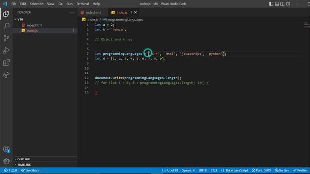This screenshot has height=174, width=310.
Task: Click UTF-8 encoding selector
Action: (202, 170)
